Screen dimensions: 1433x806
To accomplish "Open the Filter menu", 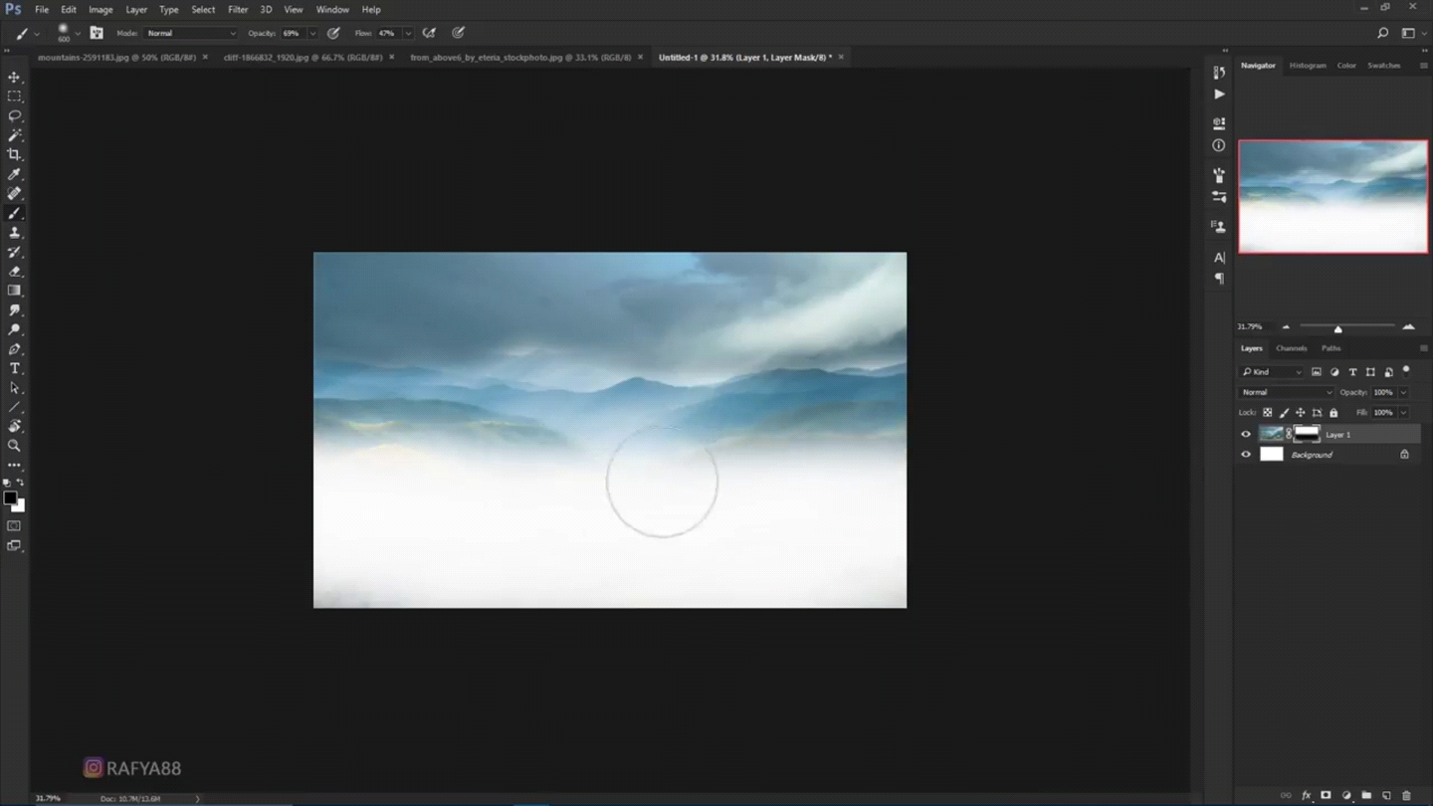I will pyautogui.click(x=238, y=10).
